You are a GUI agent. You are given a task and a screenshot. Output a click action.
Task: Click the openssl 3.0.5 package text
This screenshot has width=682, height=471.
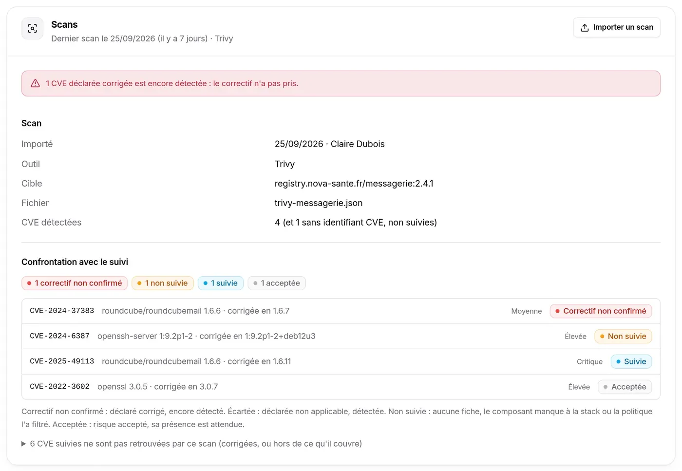tap(158, 387)
